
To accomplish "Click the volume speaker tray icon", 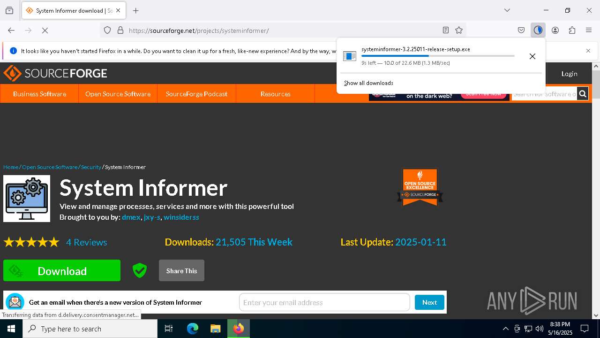I will (540, 329).
